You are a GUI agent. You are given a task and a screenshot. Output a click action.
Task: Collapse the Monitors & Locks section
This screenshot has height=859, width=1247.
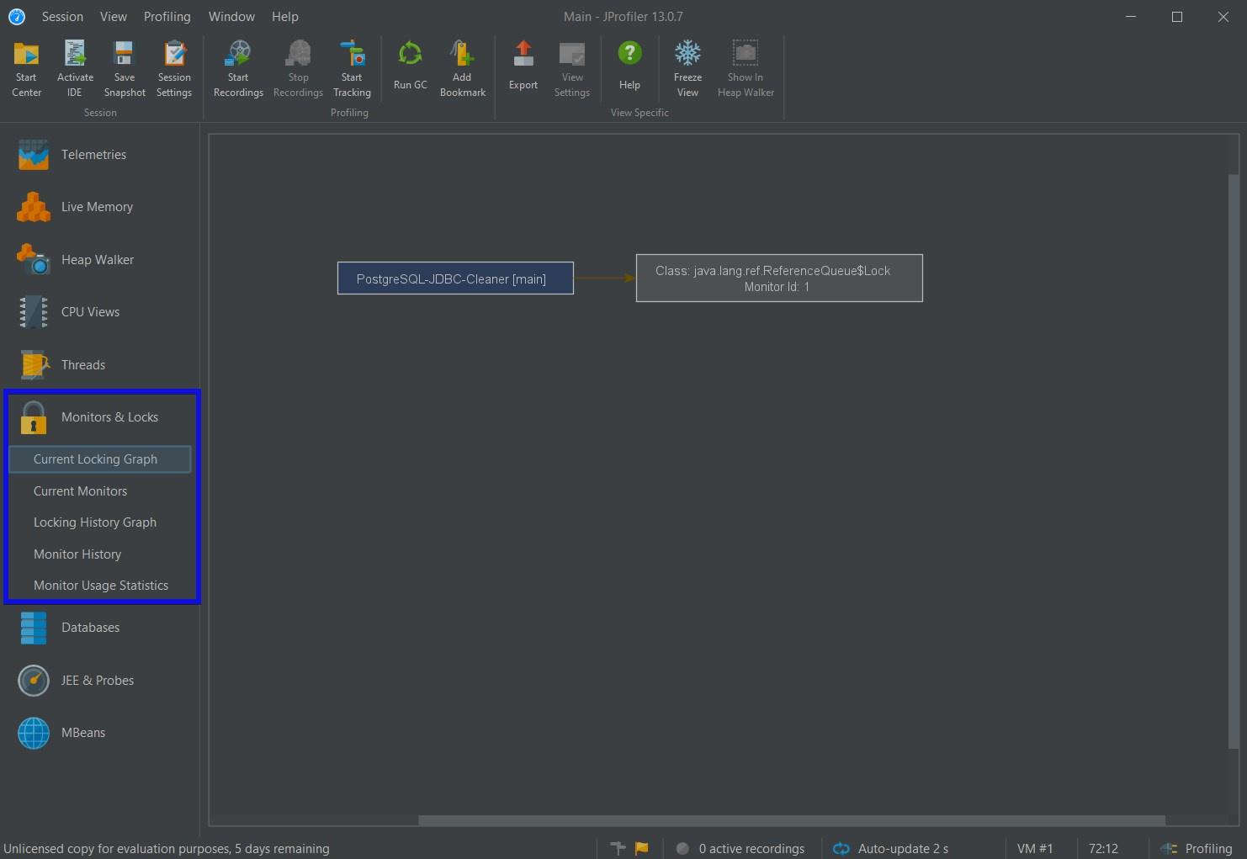[x=109, y=416]
